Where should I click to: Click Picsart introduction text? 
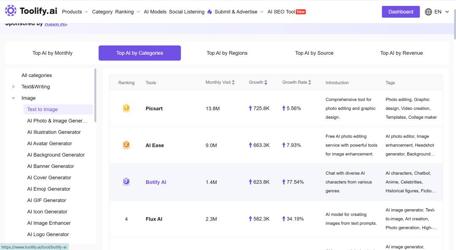pos(350,108)
